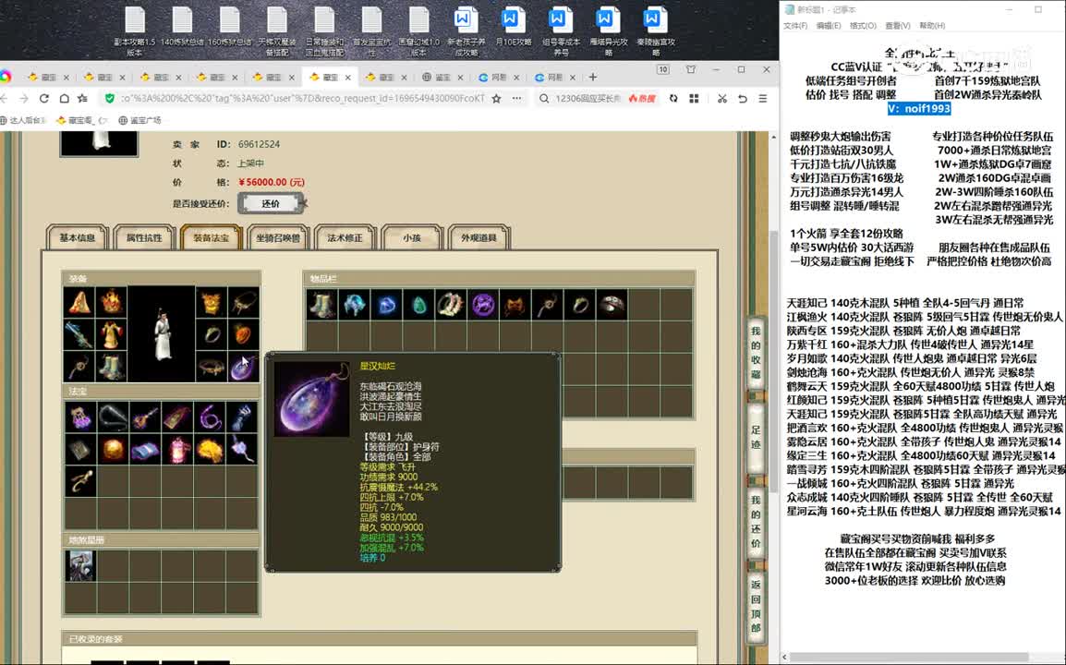Image resolution: width=1066 pixels, height=665 pixels.
Task: Select the boots item in 物品栏
Action: (321, 305)
